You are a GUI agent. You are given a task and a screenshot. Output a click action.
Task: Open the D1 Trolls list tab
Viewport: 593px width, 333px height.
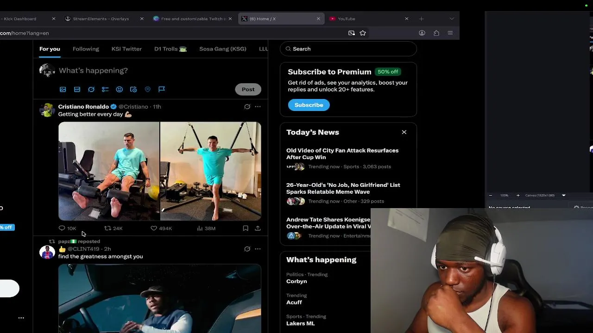tap(170, 49)
